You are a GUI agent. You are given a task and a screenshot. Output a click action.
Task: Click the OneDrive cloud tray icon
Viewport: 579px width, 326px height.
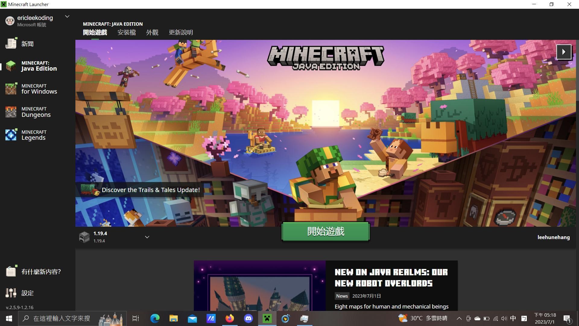pyautogui.click(x=477, y=318)
